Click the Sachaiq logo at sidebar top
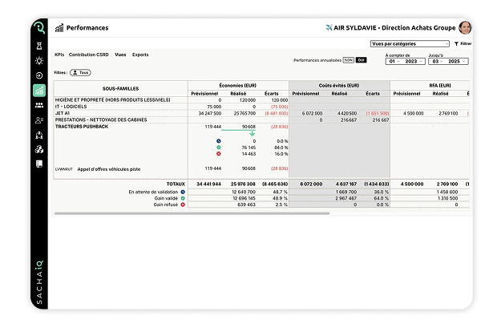 (38, 27)
